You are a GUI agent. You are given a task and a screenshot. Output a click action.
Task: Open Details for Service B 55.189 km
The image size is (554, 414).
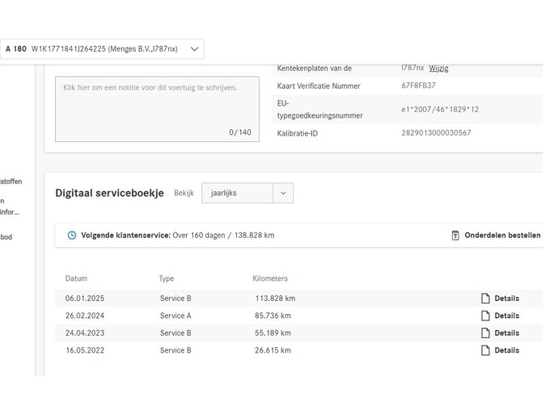pos(506,333)
